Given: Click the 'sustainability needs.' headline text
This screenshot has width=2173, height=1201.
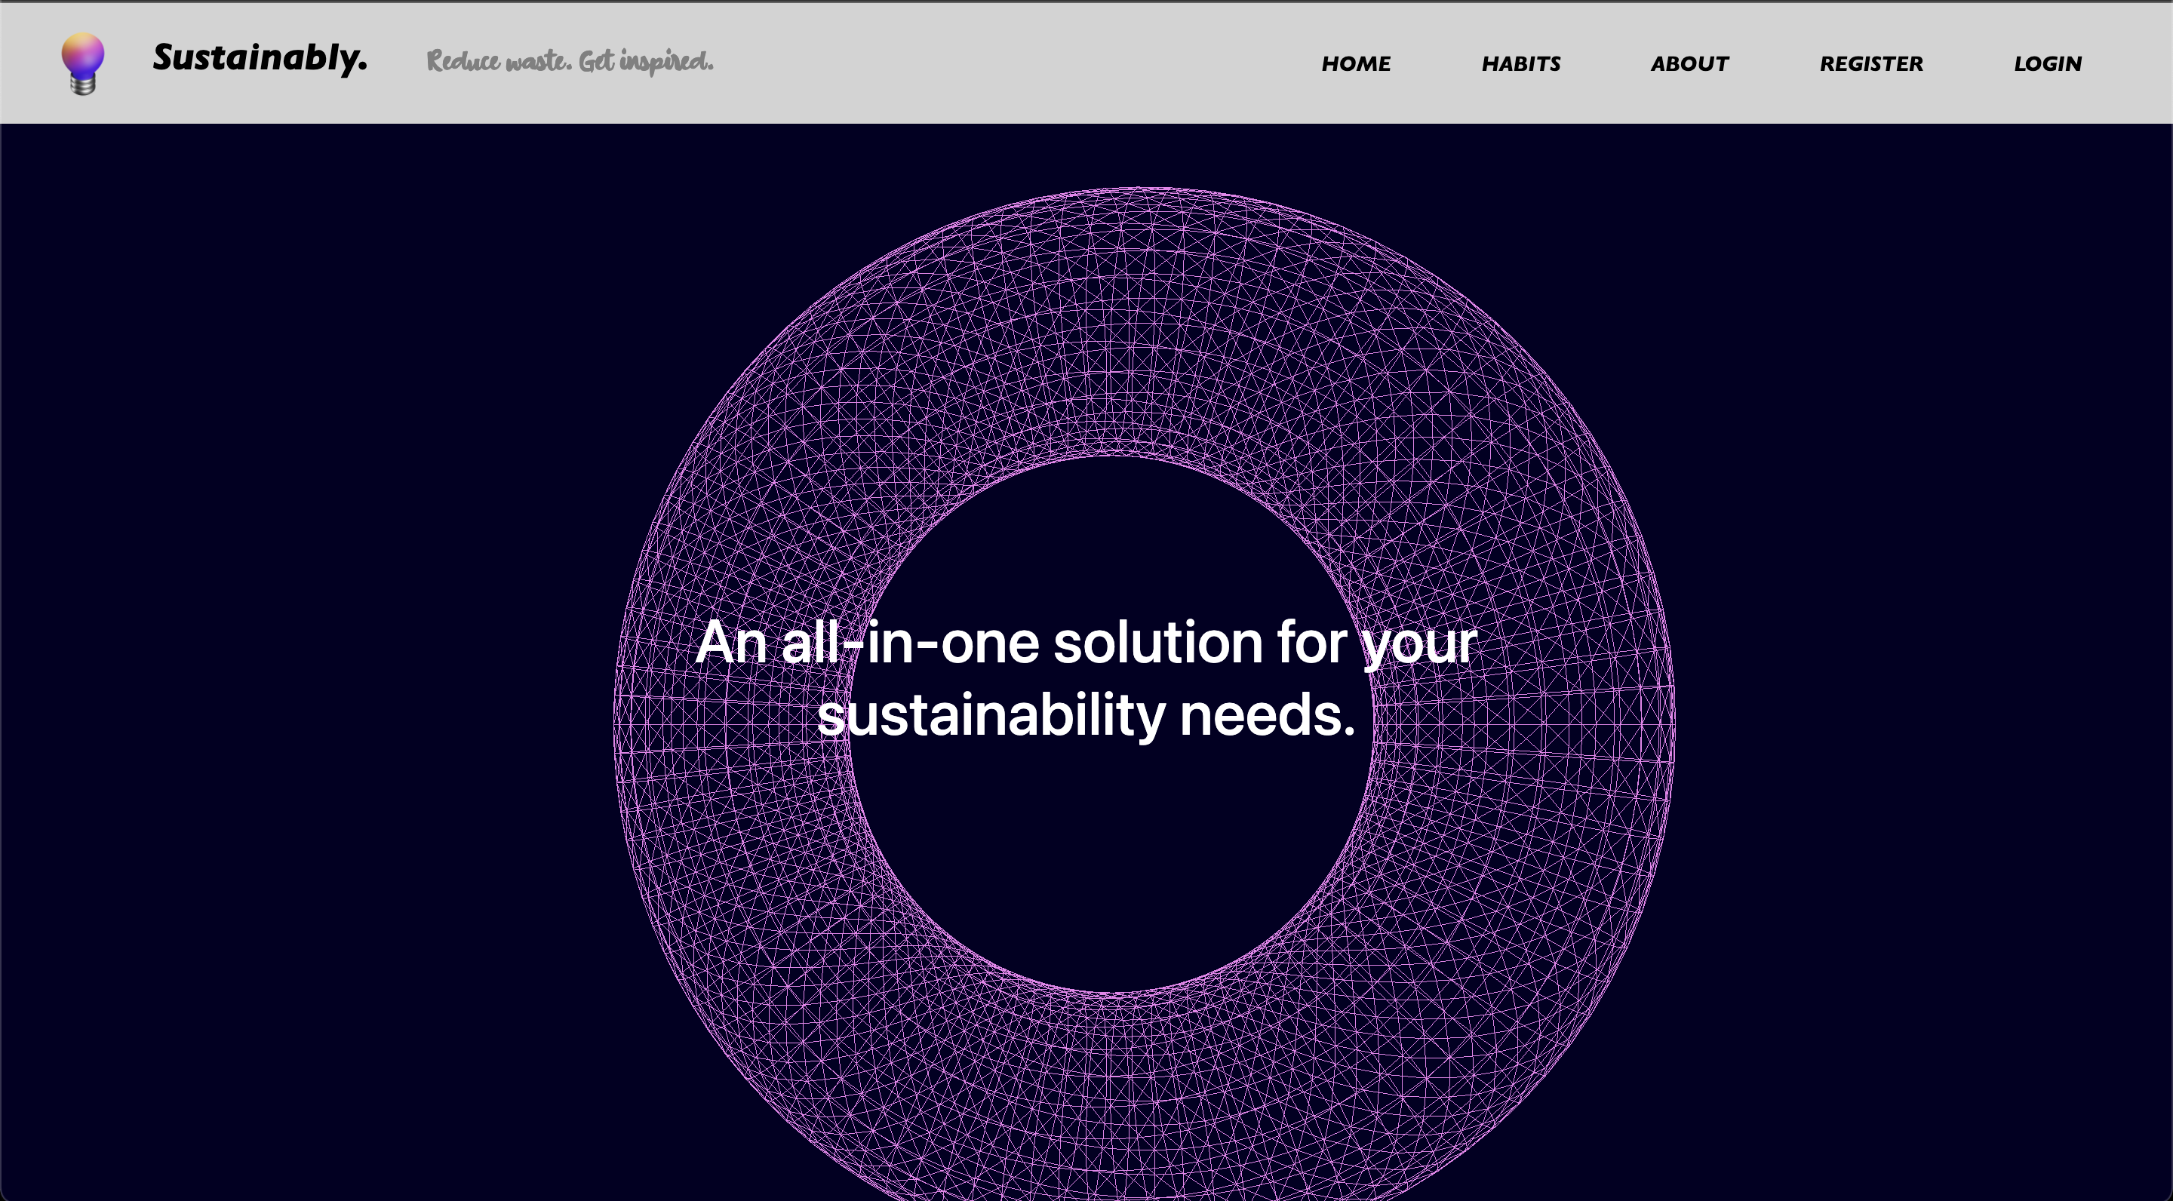Looking at the screenshot, I should [1086, 715].
